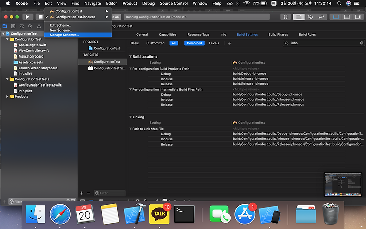Viewport: 366px width, 229px height.
Task: Switch to the Resource Tags tab
Action: pos(198,35)
